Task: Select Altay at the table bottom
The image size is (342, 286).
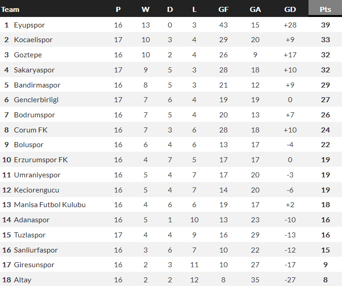Action: (x=22, y=280)
